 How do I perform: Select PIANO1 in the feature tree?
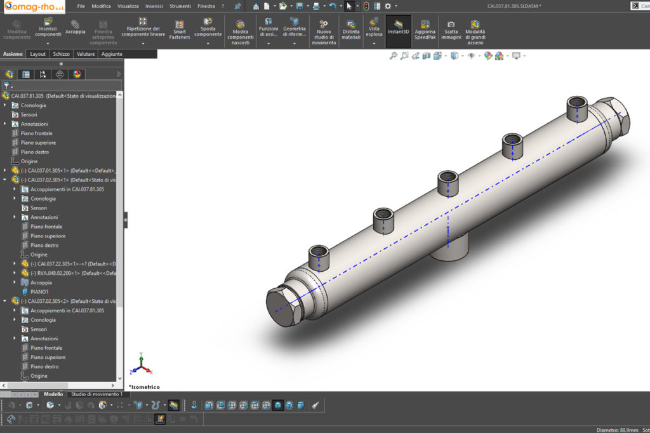click(x=39, y=292)
